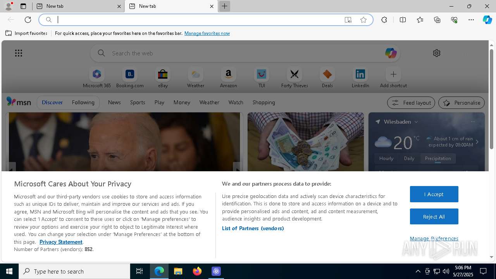Click the Copilot icon in web search box
The image size is (496, 279).
[x=391, y=53]
